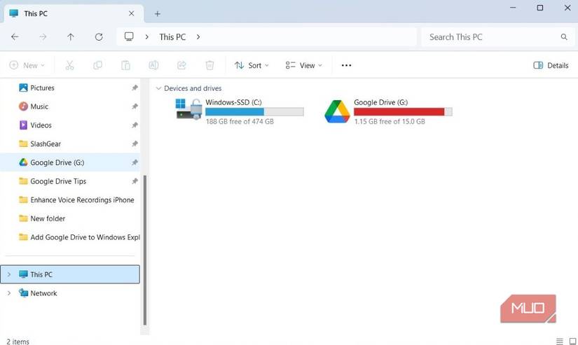Open Music in the sidebar
The width and height of the screenshot is (578, 345).
coord(39,106)
